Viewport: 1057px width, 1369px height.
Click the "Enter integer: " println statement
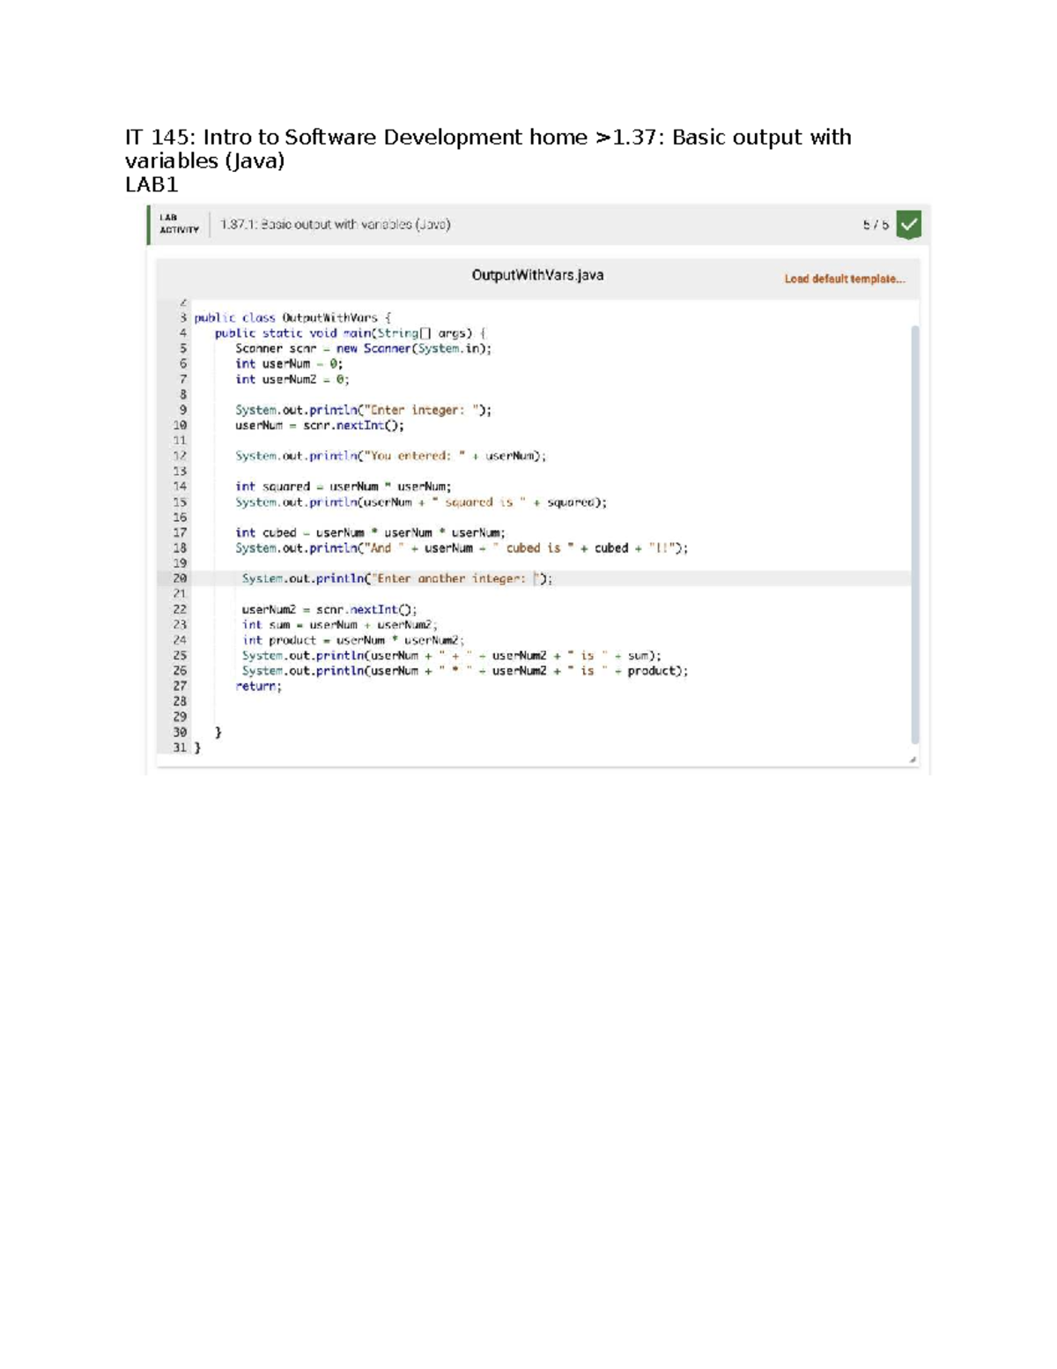pyautogui.click(x=363, y=410)
